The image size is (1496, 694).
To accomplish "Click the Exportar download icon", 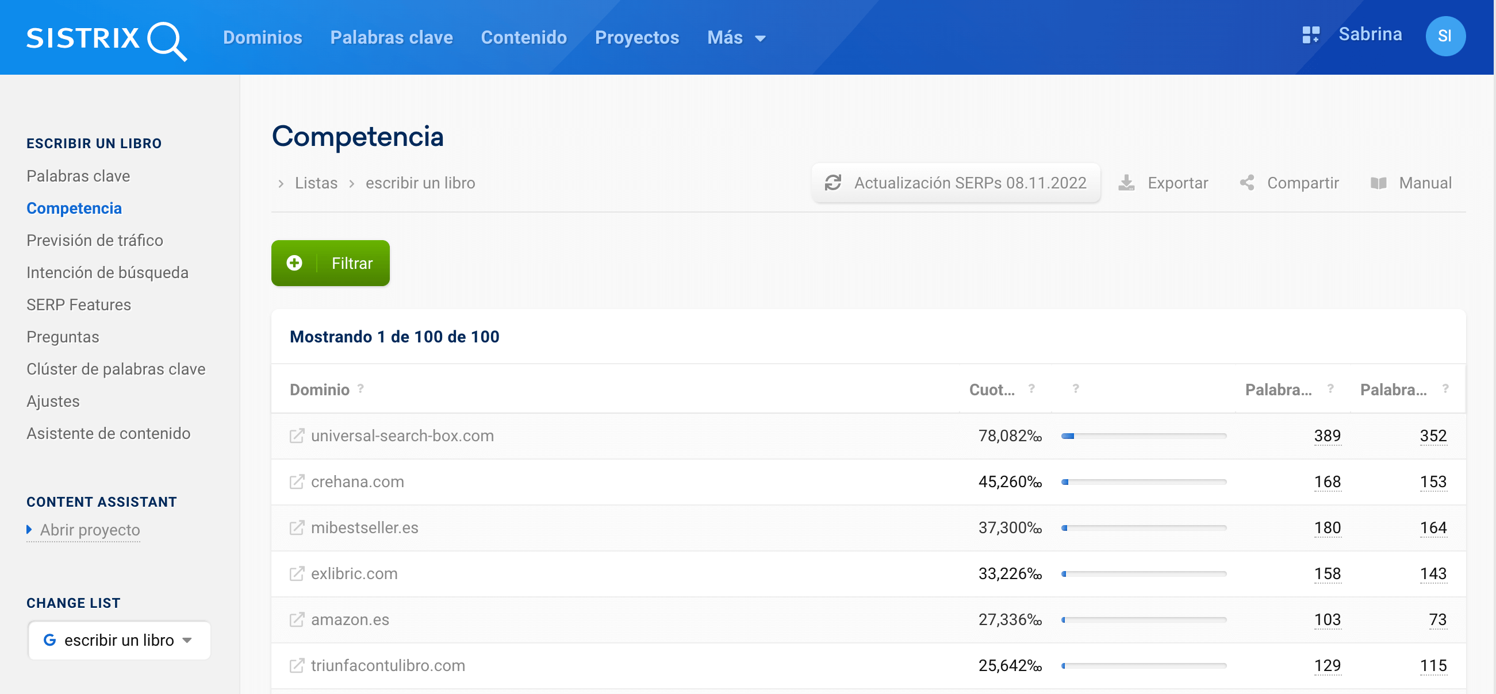I will pyautogui.click(x=1126, y=183).
